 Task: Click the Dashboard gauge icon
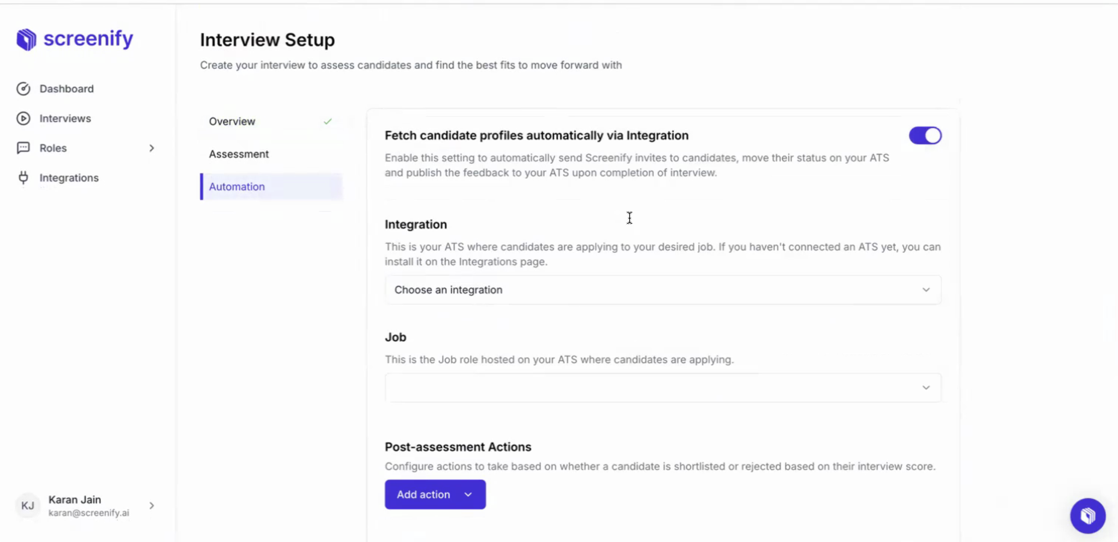[23, 89]
